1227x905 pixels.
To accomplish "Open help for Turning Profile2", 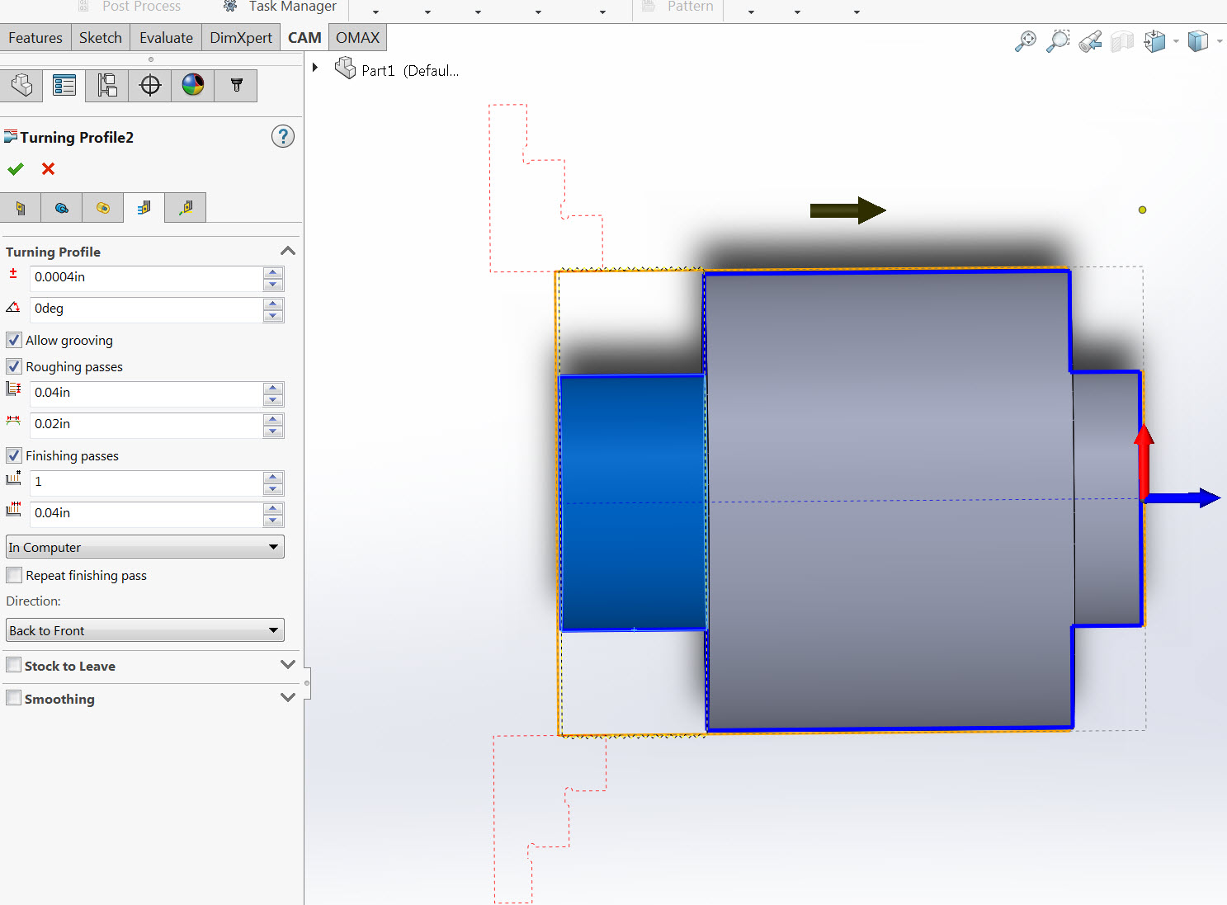I will [x=283, y=136].
